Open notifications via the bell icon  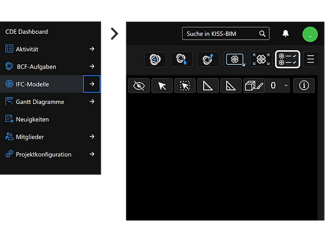point(286,33)
